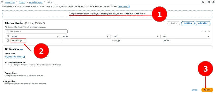Viewport: 216px width, 94px height.
Task: Navigate to Buckets breadcrumb
Action: [x=22, y=2]
